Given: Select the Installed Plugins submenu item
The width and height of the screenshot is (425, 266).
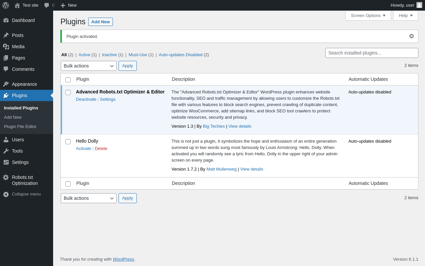Looking at the screenshot, I should coord(21,108).
